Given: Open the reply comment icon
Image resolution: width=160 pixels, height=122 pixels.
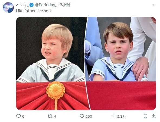Looking at the screenshot, I should [x=18, y=116].
